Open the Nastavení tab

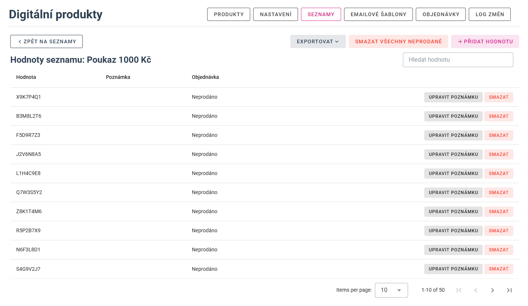pyautogui.click(x=275, y=14)
